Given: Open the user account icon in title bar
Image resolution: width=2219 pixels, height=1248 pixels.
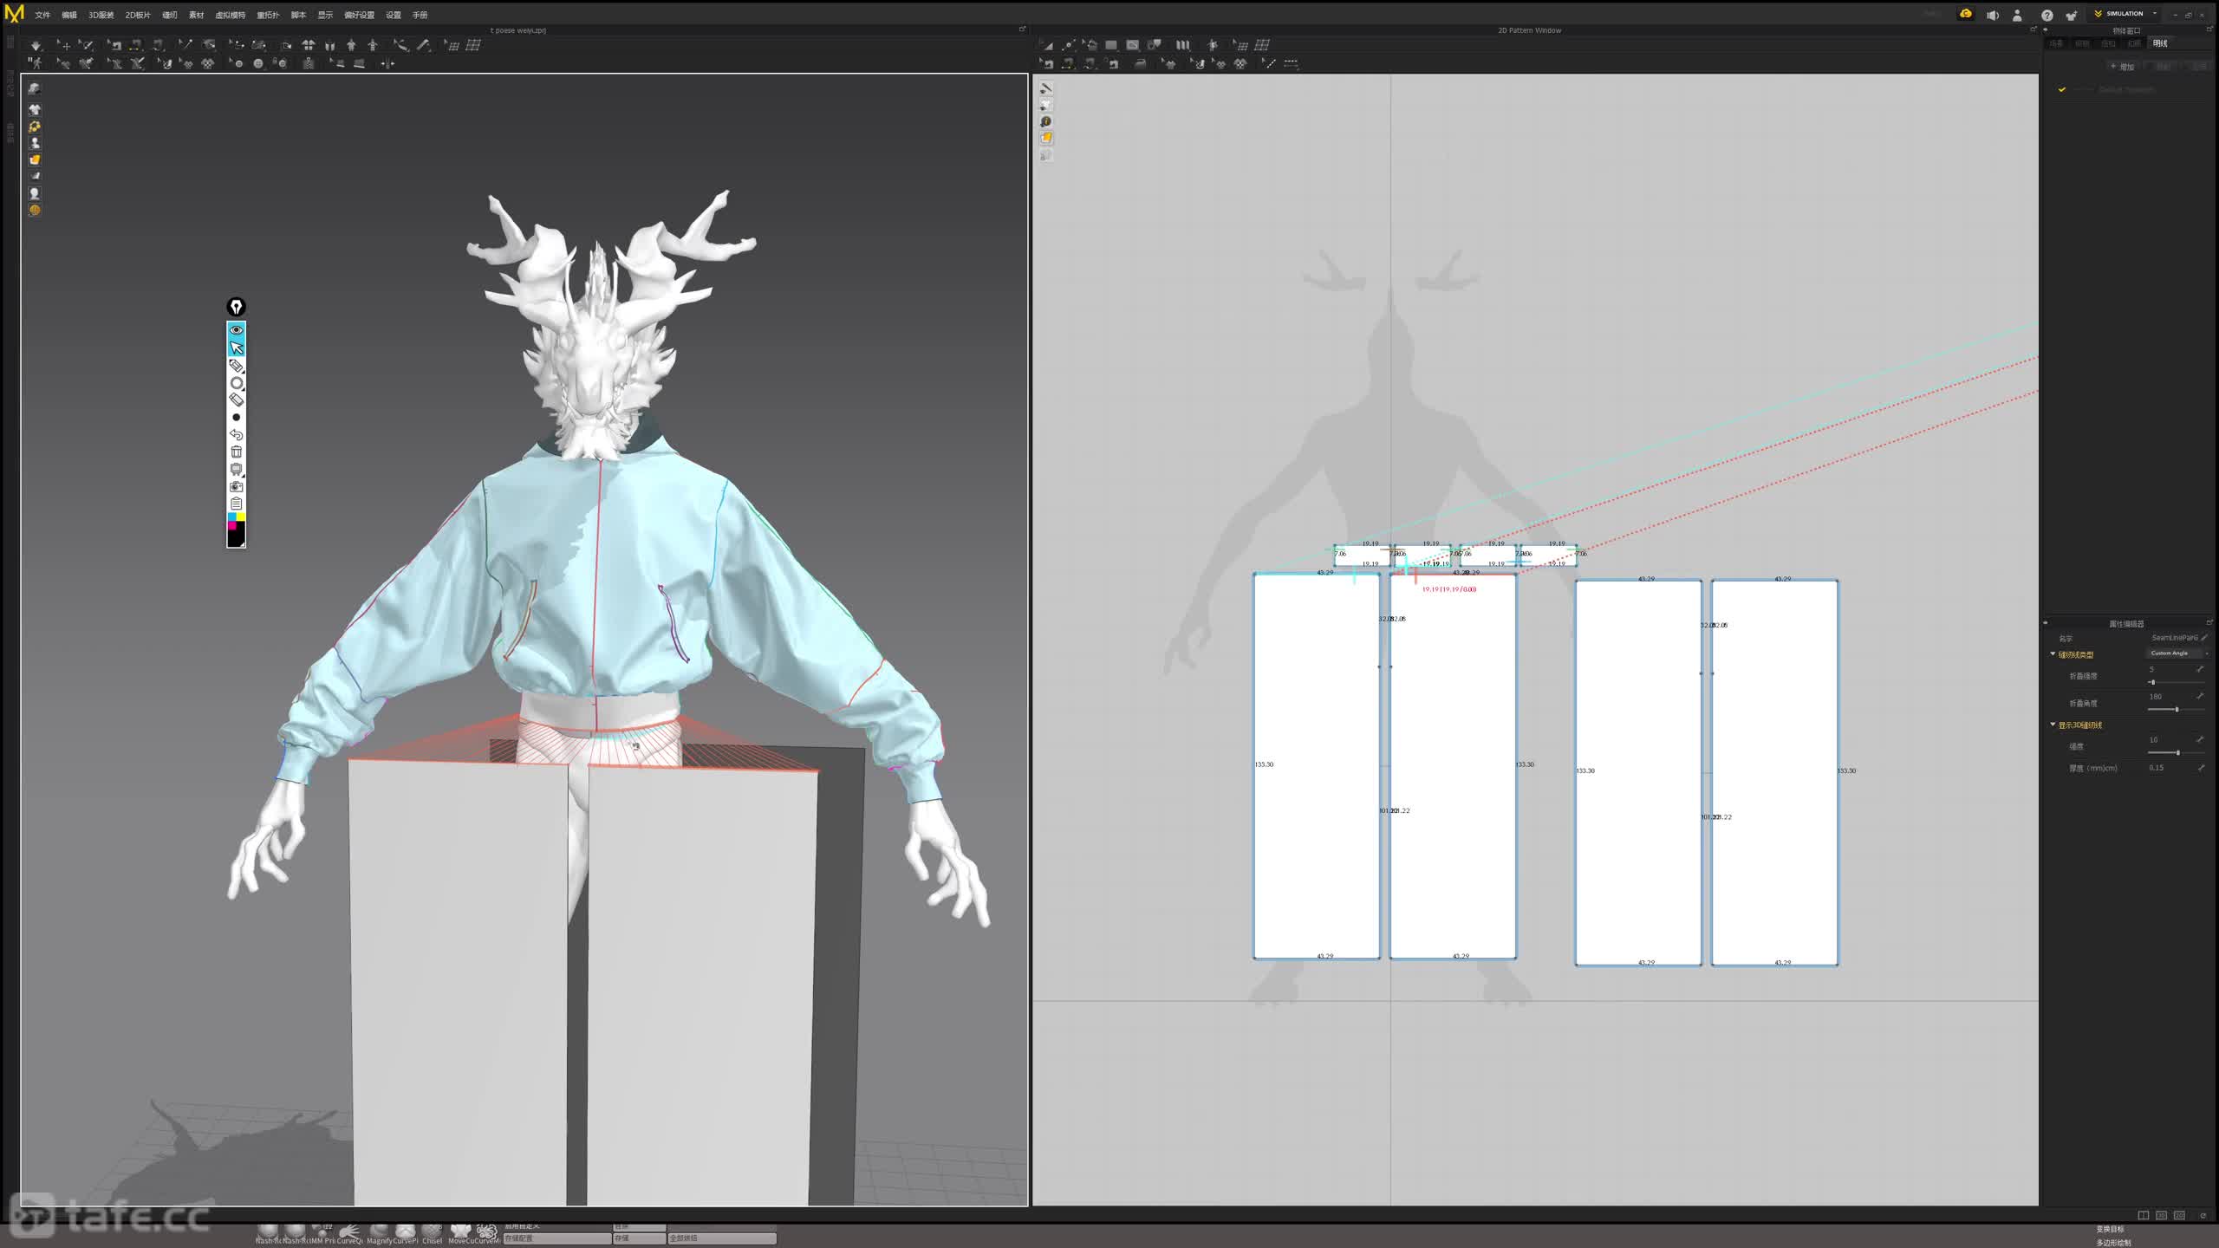Looking at the screenshot, I should tap(2017, 15).
